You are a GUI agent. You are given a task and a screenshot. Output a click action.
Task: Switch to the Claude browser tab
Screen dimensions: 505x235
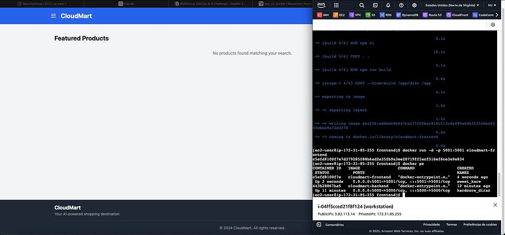[126, 4]
